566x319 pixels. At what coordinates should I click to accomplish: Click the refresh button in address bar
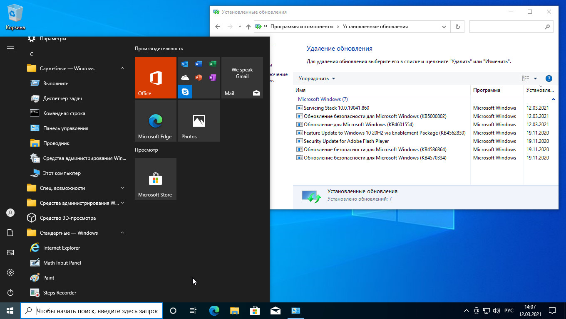(458, 27)
